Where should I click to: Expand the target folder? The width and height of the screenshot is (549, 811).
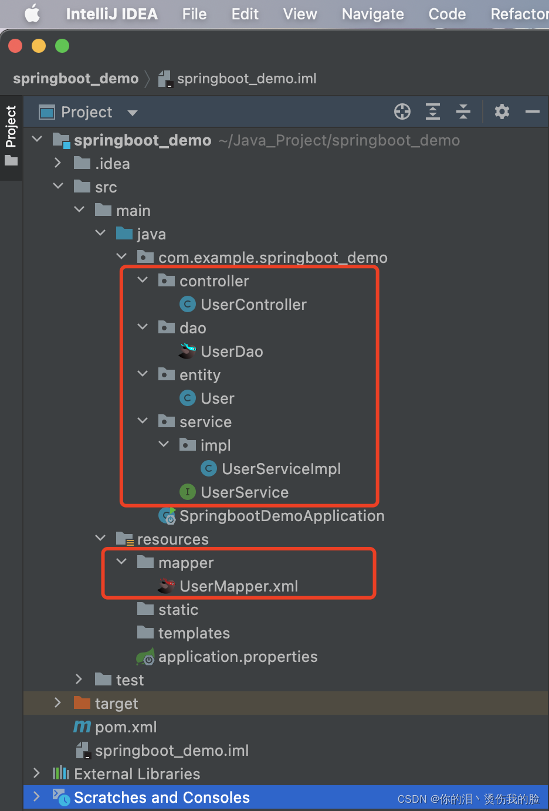click(57, 702)
